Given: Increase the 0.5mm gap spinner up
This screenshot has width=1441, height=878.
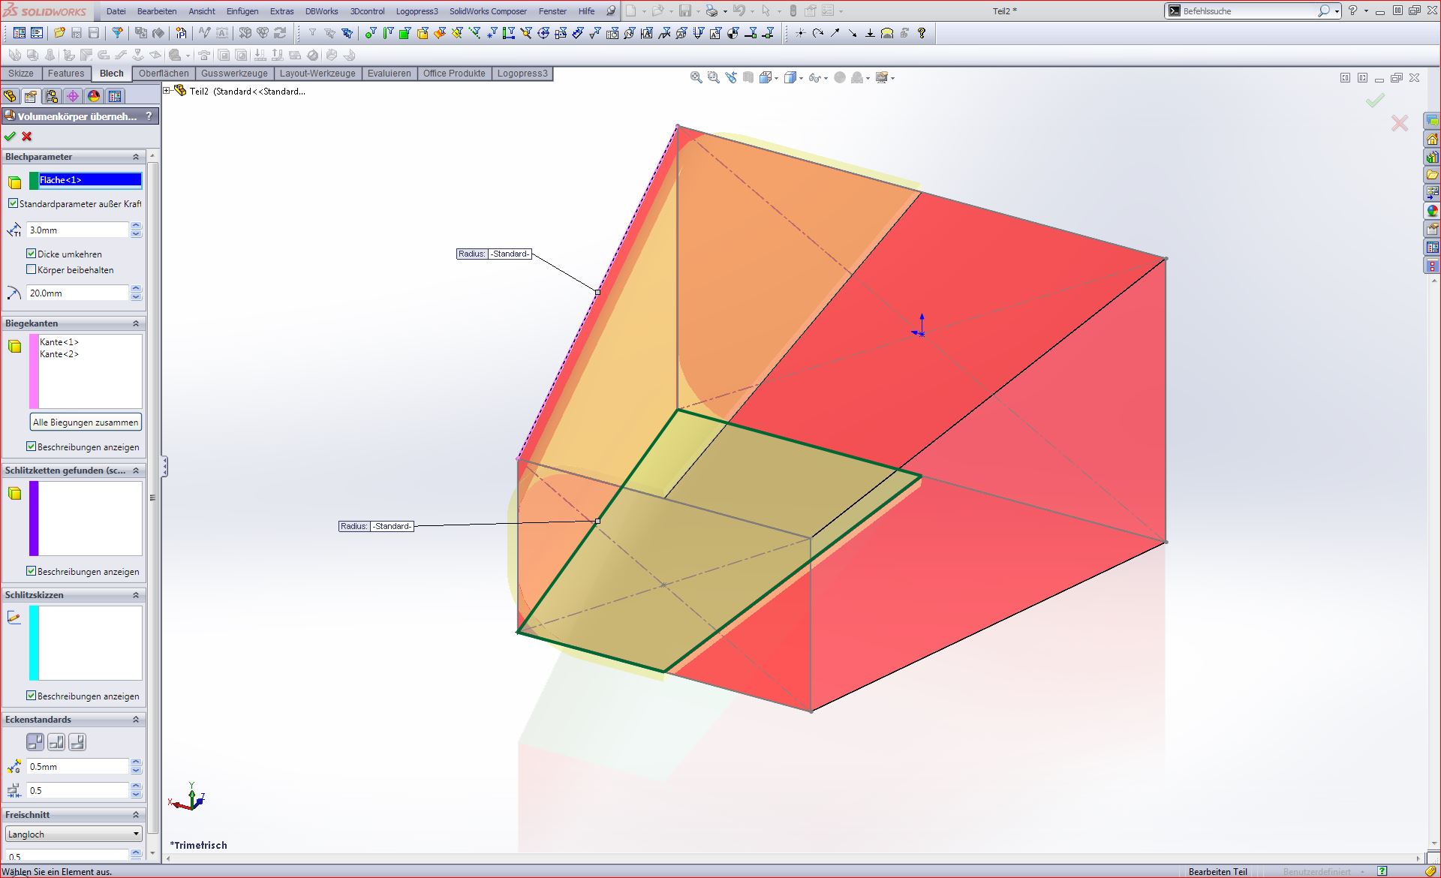Looking at the screenshot, I should tap(136, 762).
